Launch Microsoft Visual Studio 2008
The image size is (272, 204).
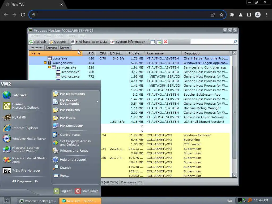(25, 160)
